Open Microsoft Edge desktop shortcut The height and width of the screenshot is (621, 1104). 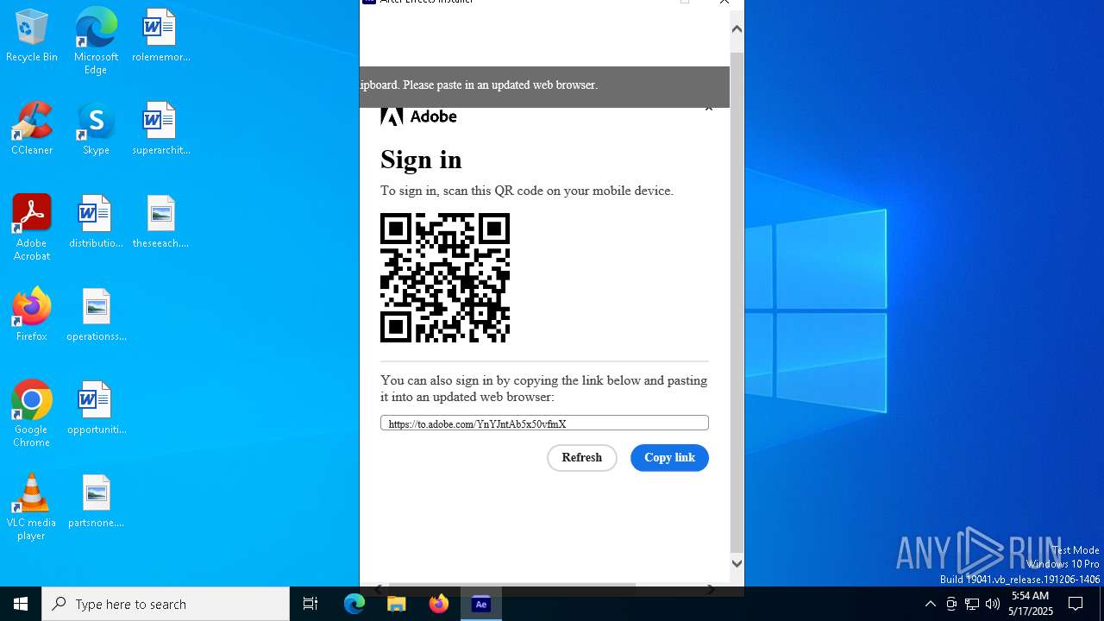click(x=96, y=41)
